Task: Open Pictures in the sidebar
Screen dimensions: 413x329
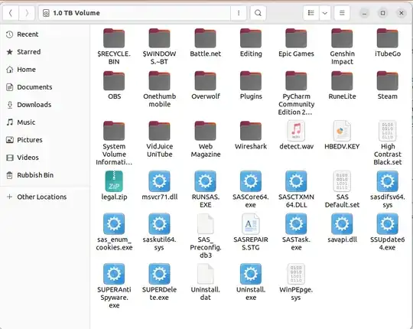Action: (x=45, y=140)
